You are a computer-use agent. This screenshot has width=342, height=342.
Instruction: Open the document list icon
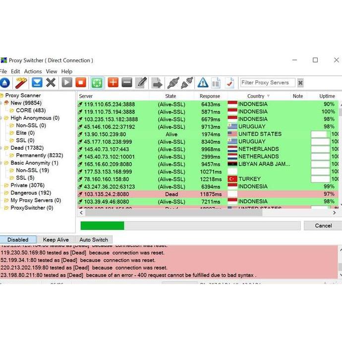pos(216,83)
